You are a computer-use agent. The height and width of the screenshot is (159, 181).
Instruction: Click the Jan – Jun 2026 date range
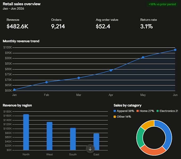[x=13, y=9]
